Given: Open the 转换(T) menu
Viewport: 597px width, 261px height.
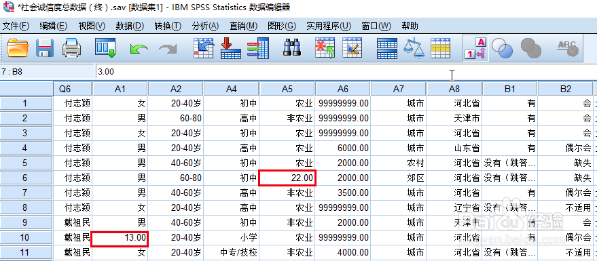Looking at the screenshot, I should click(x=168, y=26).
